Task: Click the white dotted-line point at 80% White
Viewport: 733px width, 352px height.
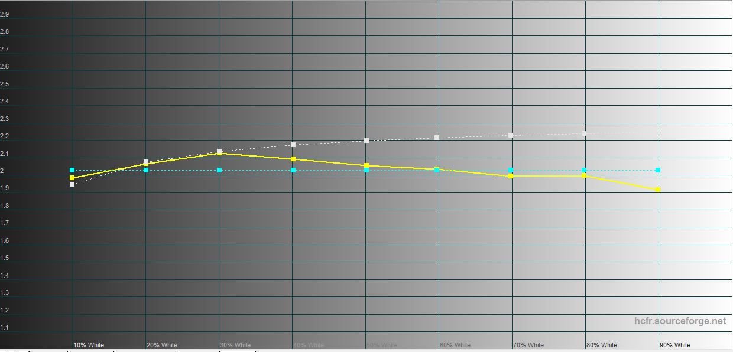Action: click(x=584, y=133)
